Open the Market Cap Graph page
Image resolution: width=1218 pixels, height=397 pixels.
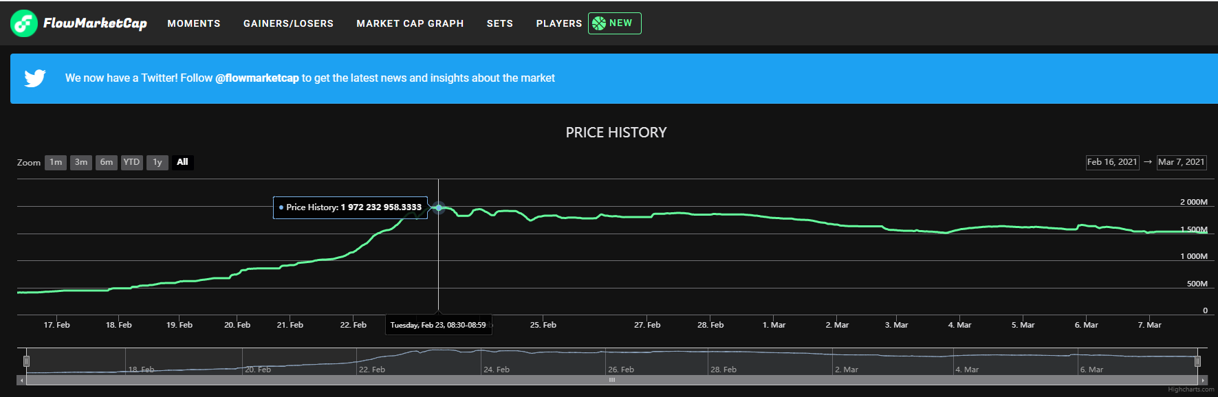[410, 23]
